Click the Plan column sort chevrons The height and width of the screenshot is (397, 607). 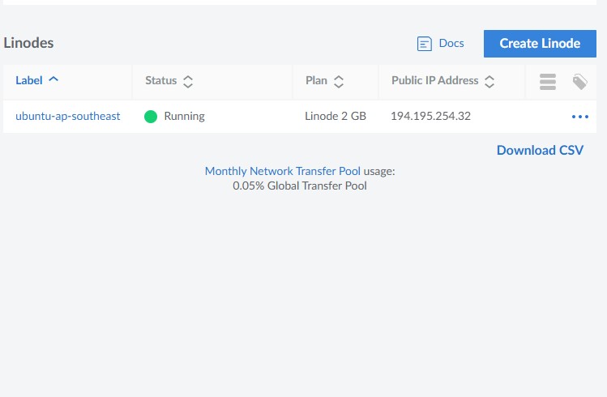pyautogui.click(x=339, y=81)
